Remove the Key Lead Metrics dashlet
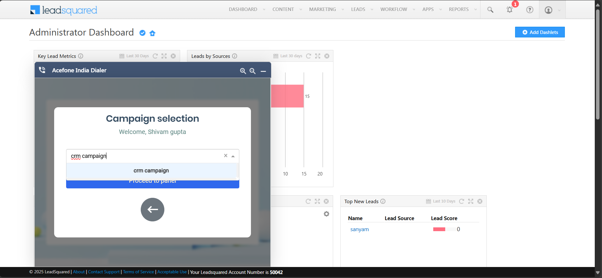 [173, 56]
